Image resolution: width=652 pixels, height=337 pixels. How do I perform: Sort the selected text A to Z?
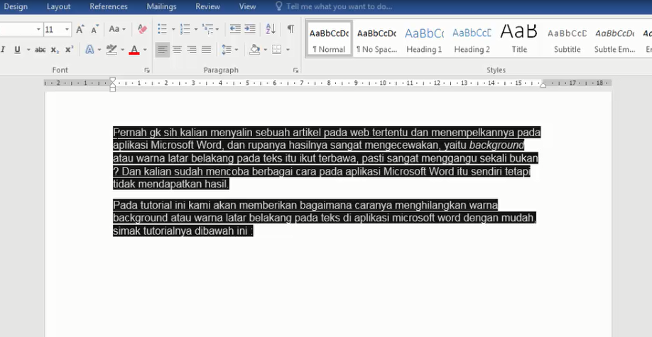pos(271,29)
